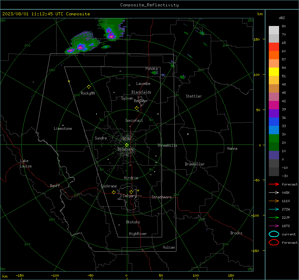Click the Lacombe city label

143,84
